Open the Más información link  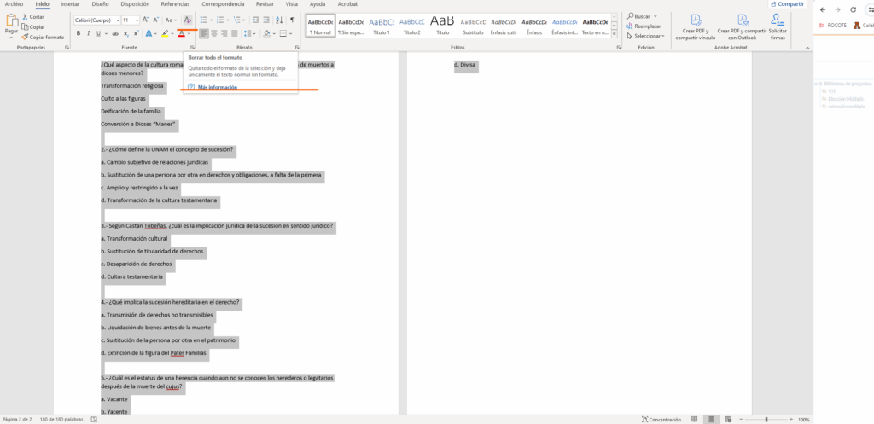(217, 87)
